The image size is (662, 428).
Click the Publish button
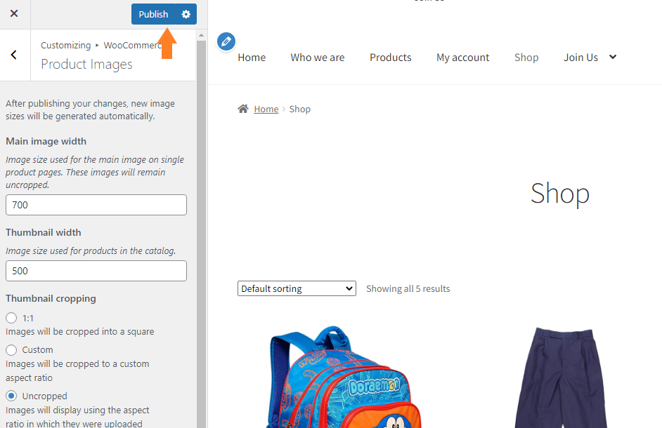click(x=153, y=14)
